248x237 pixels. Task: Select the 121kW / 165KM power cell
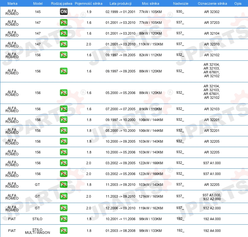pos(151,196)
